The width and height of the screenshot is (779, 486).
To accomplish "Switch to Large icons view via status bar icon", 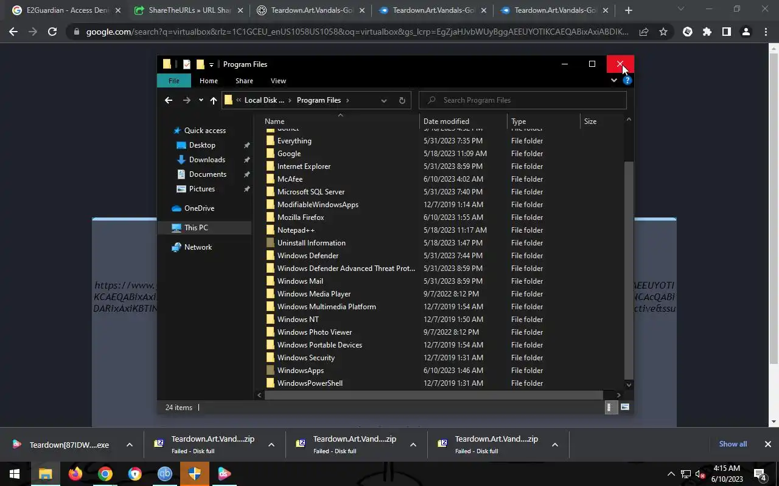I will coord(624,408).
